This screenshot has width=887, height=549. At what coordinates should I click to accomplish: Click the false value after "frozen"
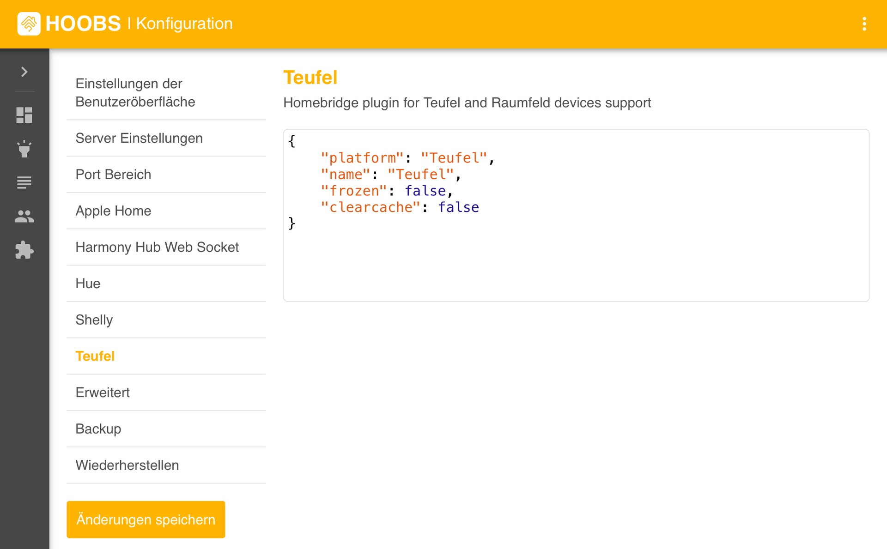click(425, 191)
